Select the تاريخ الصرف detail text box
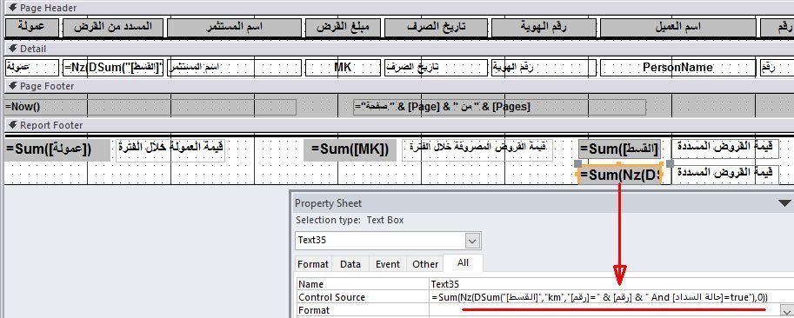The height and width of the screenshot is (318, 794). [437, 67]
